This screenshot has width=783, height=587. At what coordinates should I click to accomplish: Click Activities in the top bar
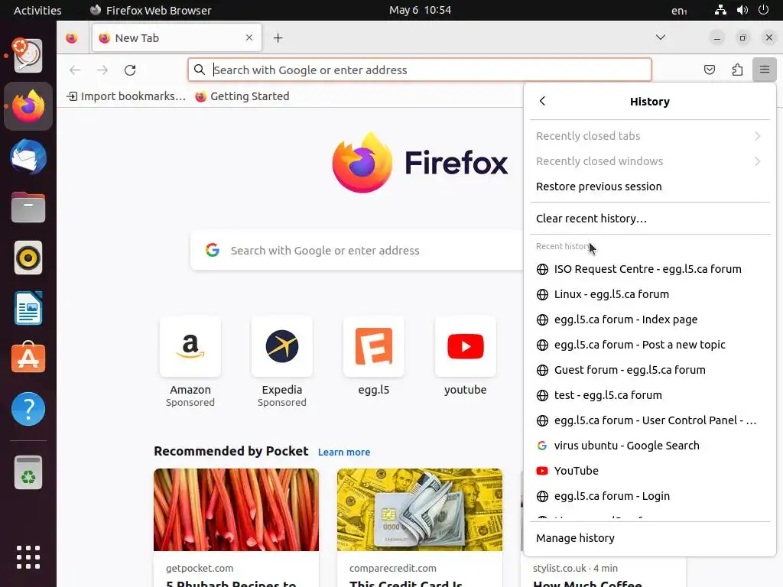click(x=37, y=10)
